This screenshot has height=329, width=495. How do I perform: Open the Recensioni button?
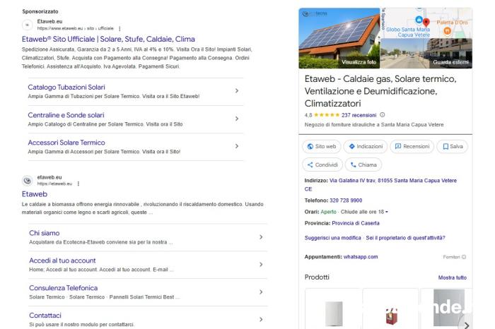pos(412,147)
